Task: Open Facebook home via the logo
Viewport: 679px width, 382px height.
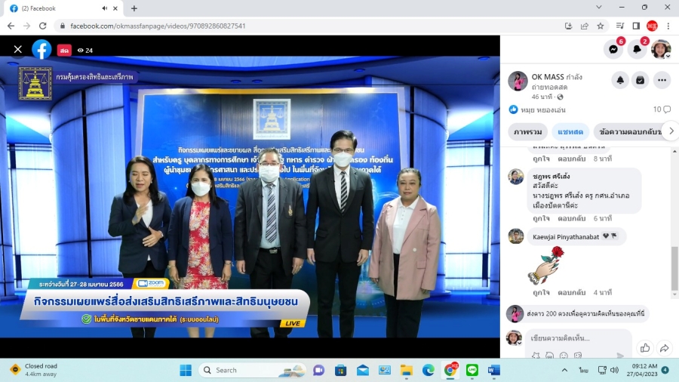Action: [41, 50]
